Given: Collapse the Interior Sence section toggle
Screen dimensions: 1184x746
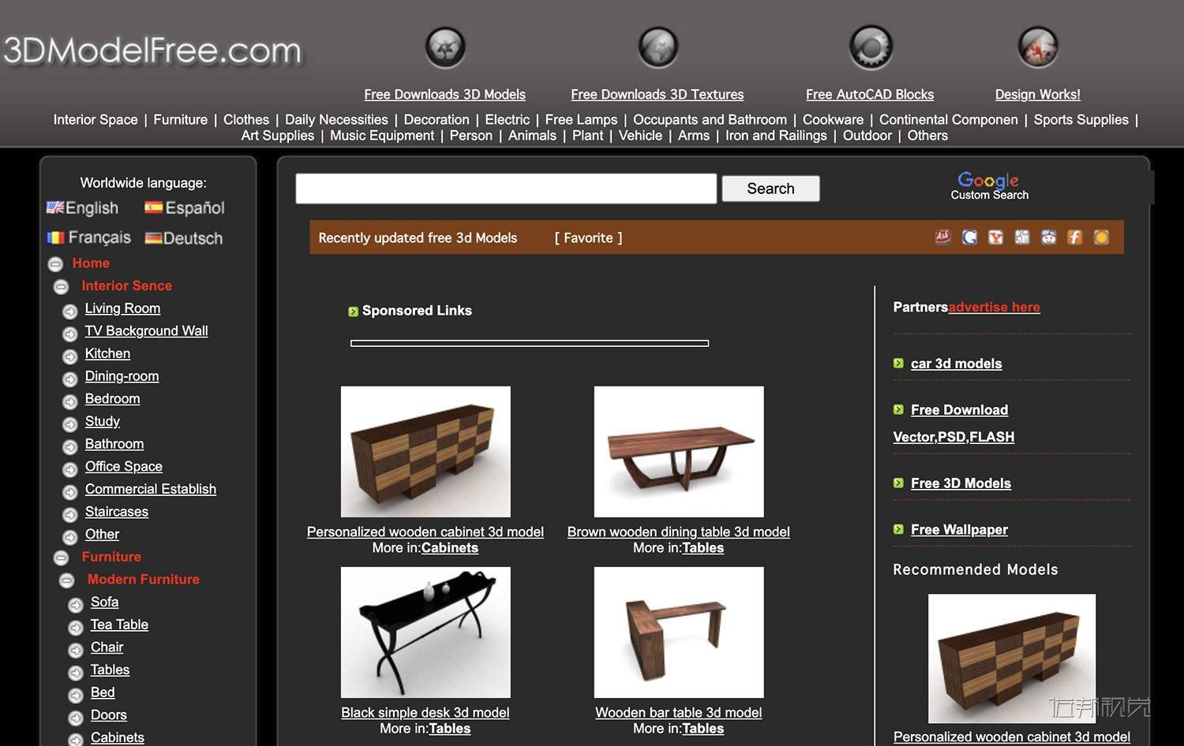Looking at the screenshot, I should (x=61, y=287).
